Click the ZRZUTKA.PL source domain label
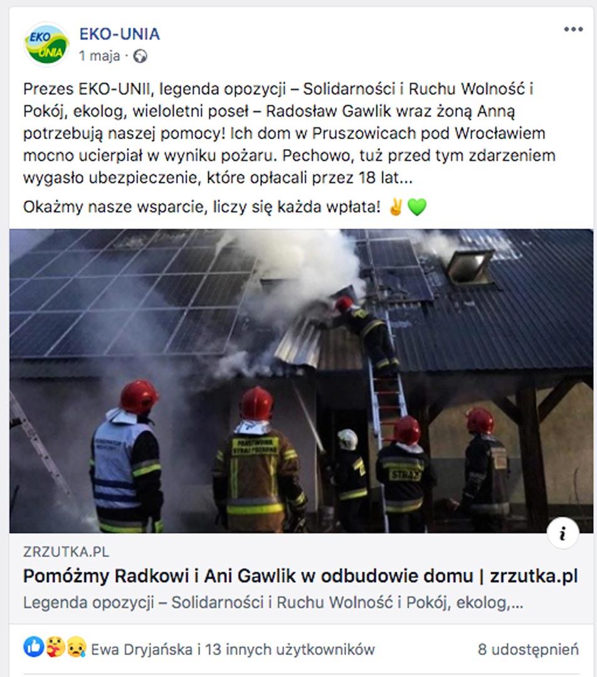 pyautogui.click(x=66, y=552)
